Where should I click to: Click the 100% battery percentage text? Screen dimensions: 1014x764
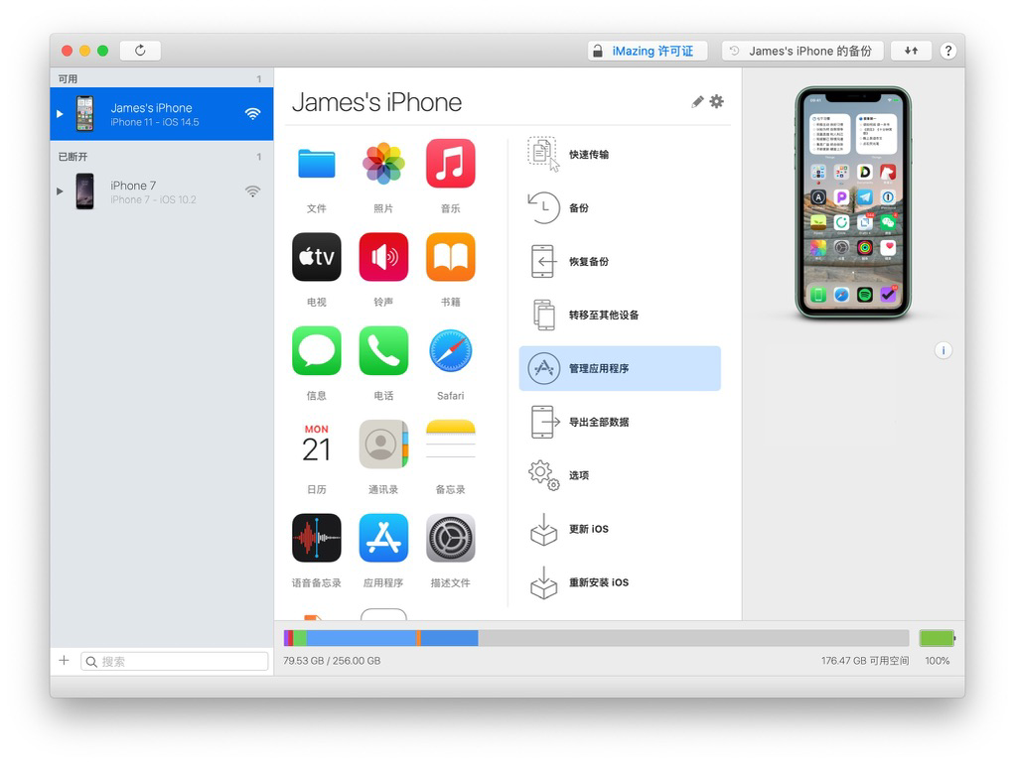point(938,661)
